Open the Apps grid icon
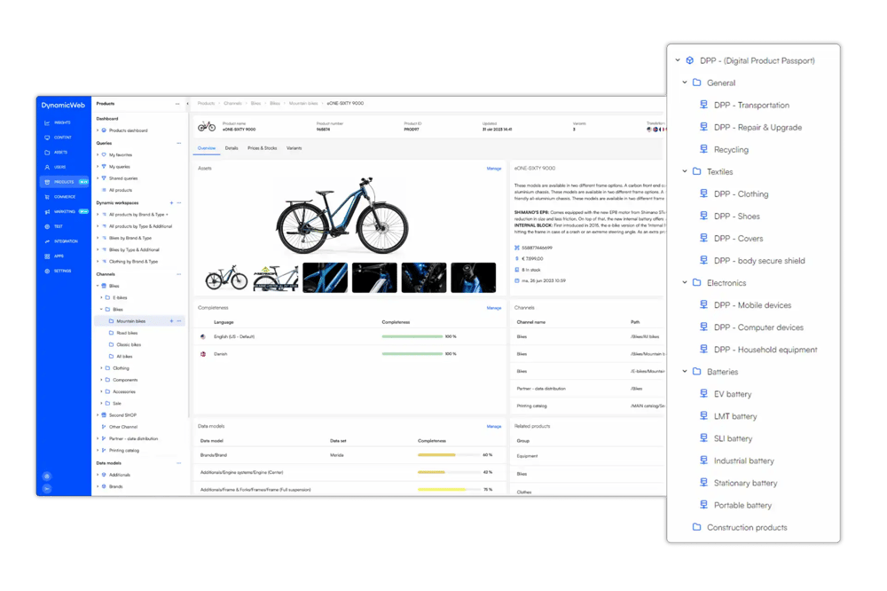The height and width of the screenshot is (591, 887). [47, 256]
